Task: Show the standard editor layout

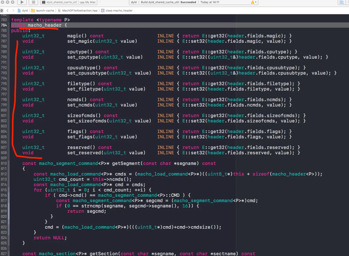Action: (342, 2)
